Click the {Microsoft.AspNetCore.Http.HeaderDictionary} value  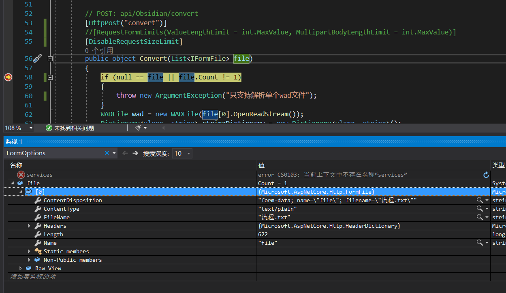point(329,226)
